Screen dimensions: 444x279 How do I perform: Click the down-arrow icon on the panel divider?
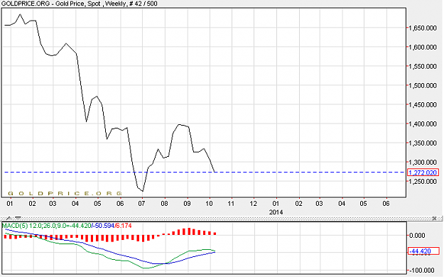pyautogui.click(x=18, y=218)
